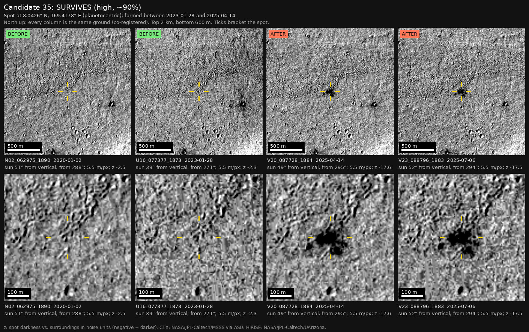The width and height of the screenshot is (529, 332).
Task: Click "sun 49° from vertical" line below the 100 m-scale panel
Action: coord(329,314)
